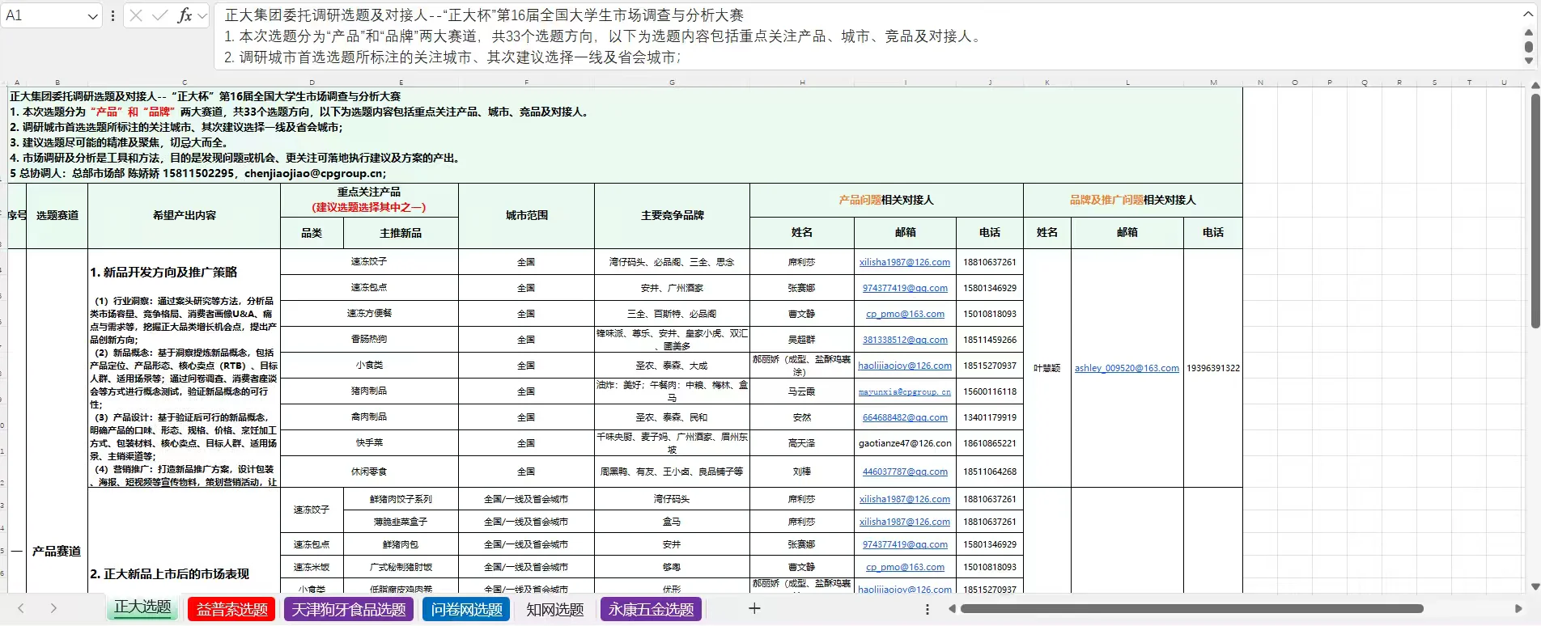Open the fx insert function button
This screenshot has width=1541, height=626.
click(x=185, y=15)
